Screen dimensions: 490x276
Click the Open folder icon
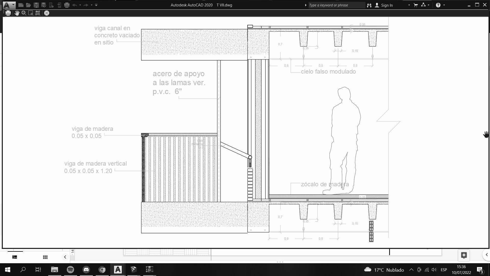click(28, 5)
